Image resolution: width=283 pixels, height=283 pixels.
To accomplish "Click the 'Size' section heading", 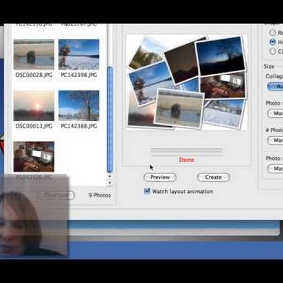I will pyautogui.click(x=269, y=66).
